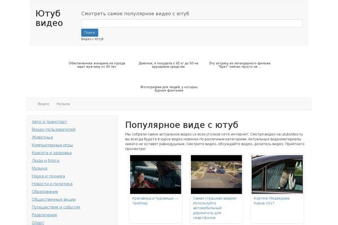
Task: Click the 'Ютуб видео' site title
Action: click(x=49, y=18)
